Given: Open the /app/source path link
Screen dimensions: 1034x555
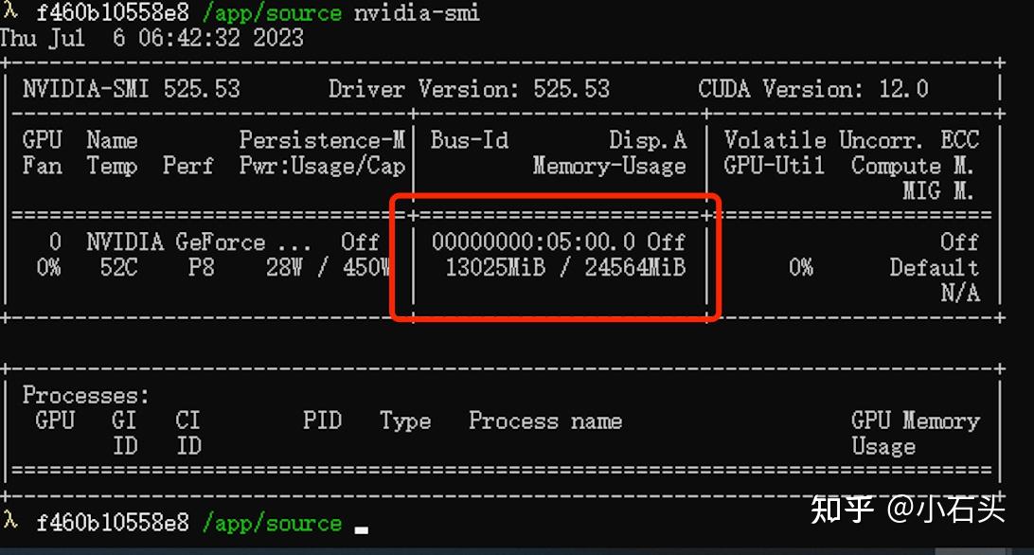Looking at the screenshot, I should point(273,13).
